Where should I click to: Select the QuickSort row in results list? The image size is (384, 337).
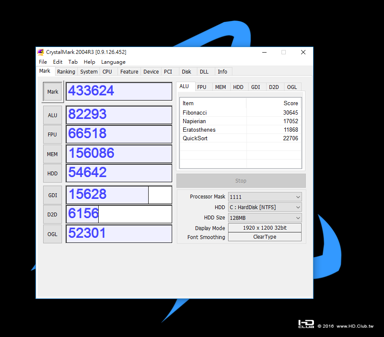[240, 138]
